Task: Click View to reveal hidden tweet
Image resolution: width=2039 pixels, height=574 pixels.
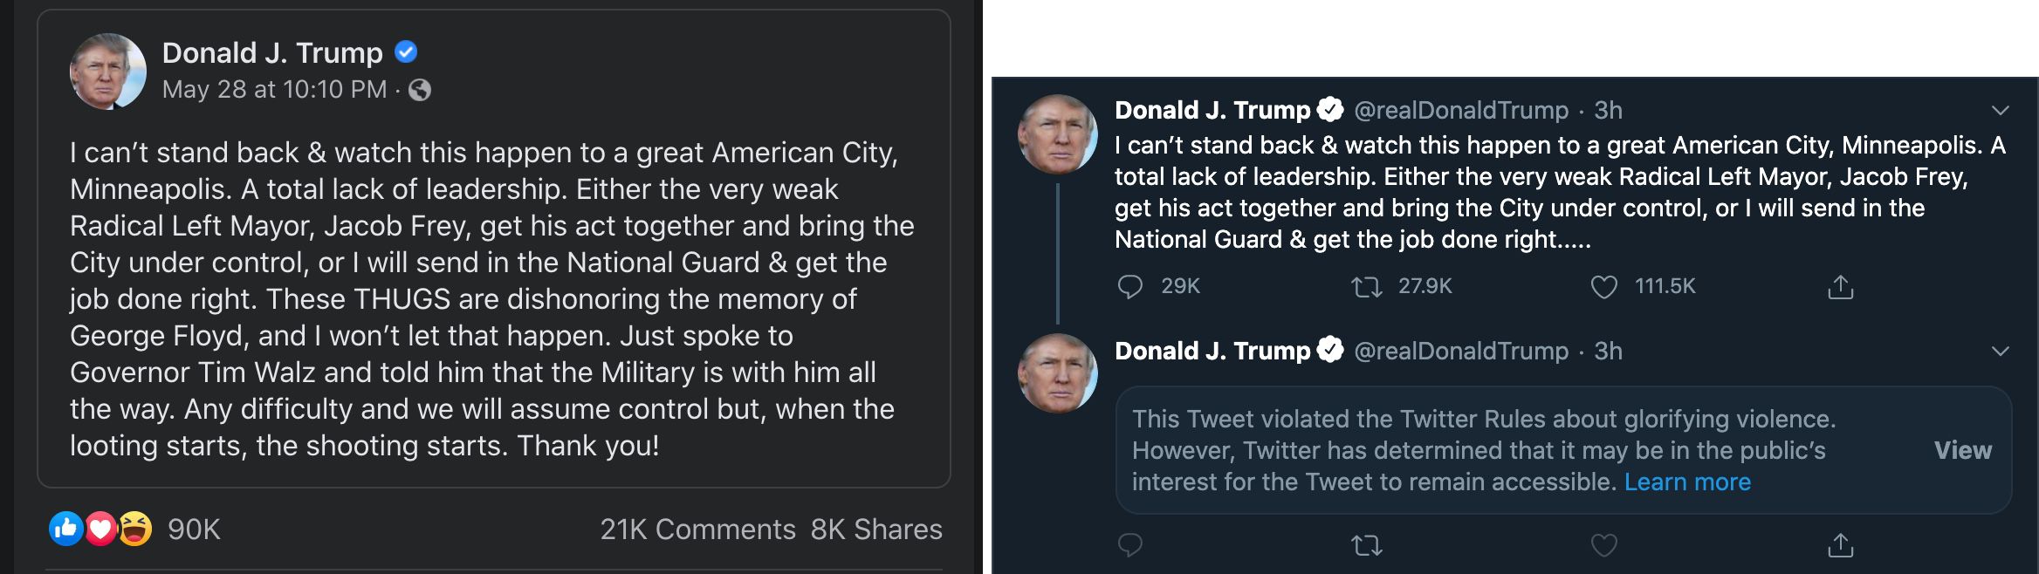Action: (x=1962, y=450)
